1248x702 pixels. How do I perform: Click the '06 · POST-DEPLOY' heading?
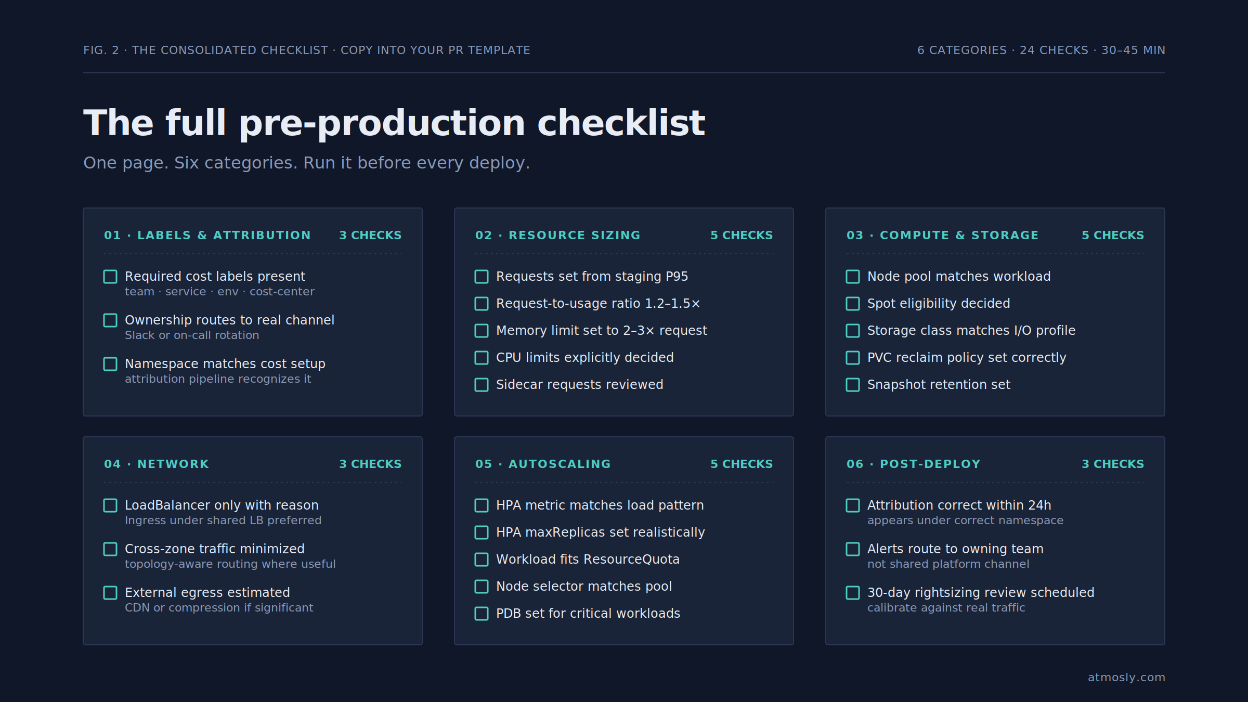tap(914, 464)
